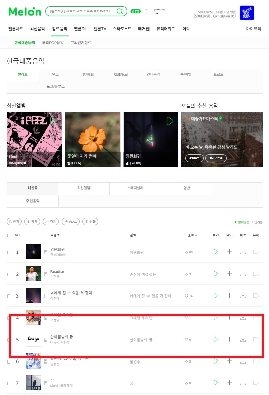Add song 2 Paradise to playlist
The width and height of the screenshot is (269, 395).
click(229, 273)
